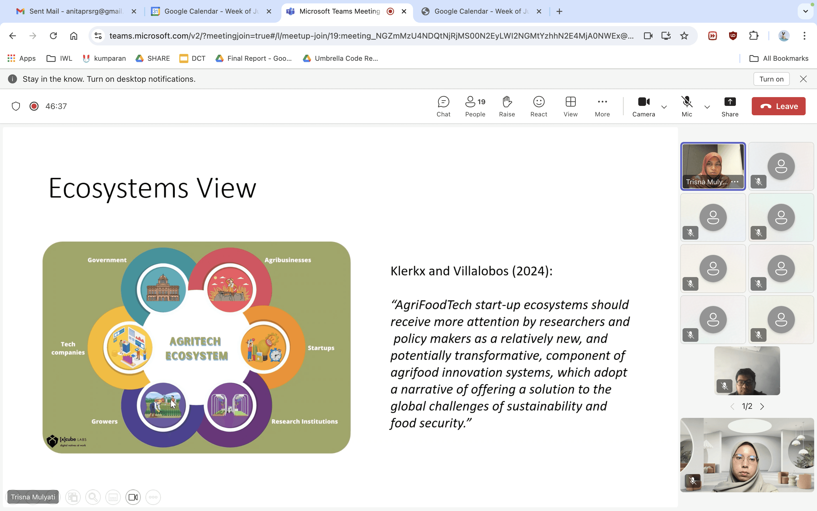
Task: Click the pop-out slide icon in presentation toolbar
Action: coord(73,497)
